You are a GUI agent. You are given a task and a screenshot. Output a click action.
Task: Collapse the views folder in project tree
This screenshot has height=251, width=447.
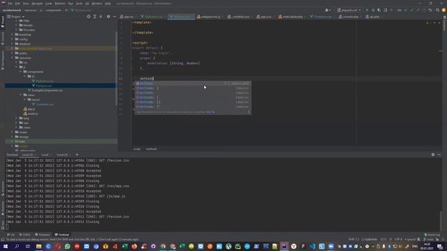pyautogui.click(x=20, y=95)
